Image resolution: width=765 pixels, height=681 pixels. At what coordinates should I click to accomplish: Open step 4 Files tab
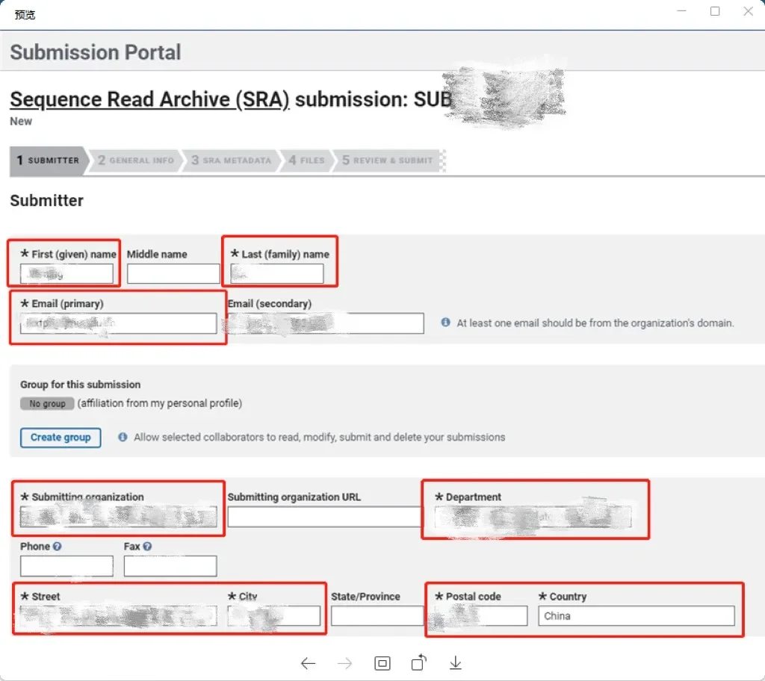click(306, 161)
